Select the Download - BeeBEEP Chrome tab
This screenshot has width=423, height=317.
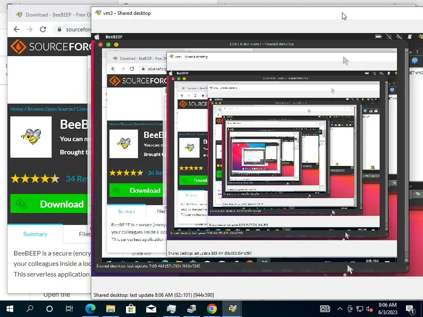tap(53, 15)
